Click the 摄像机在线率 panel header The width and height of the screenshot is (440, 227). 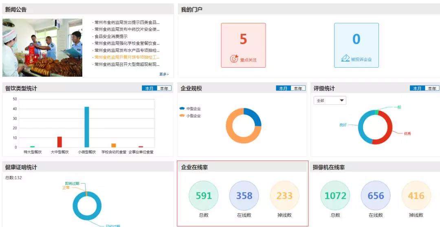coord(376,167)
